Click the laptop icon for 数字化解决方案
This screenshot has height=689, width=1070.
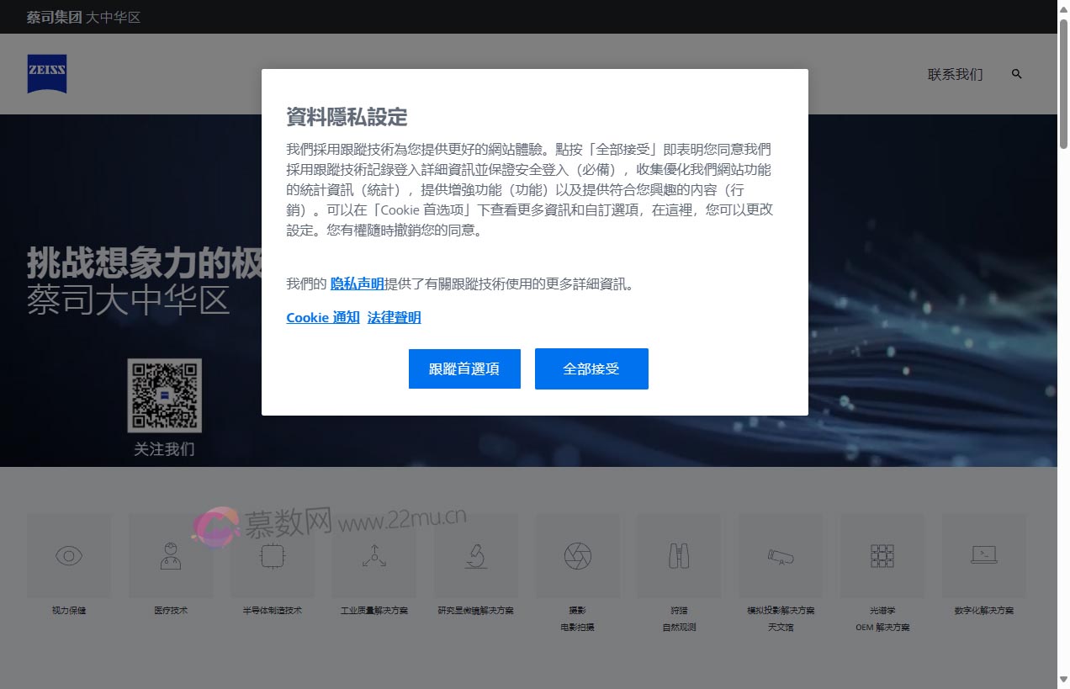click(x=983, y=555)
